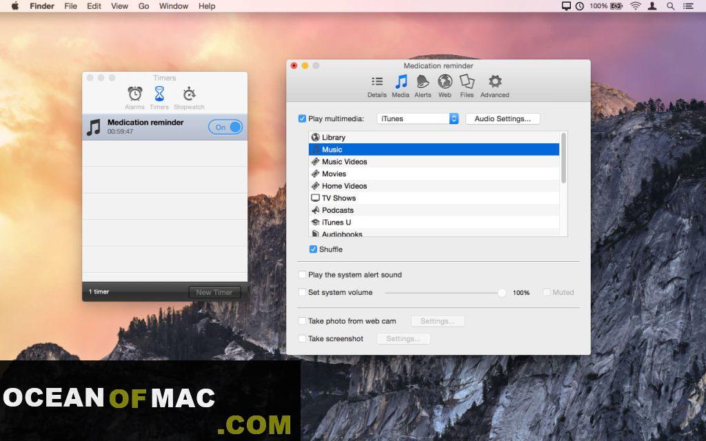Screen dimensions: 706x441
Task: Open the iTunes multimedia source dropdown
Action: click(x=418, y=119)
